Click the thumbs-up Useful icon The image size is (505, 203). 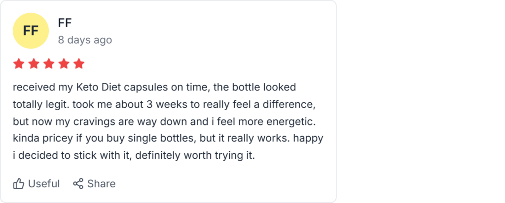[x=19, y=184]
